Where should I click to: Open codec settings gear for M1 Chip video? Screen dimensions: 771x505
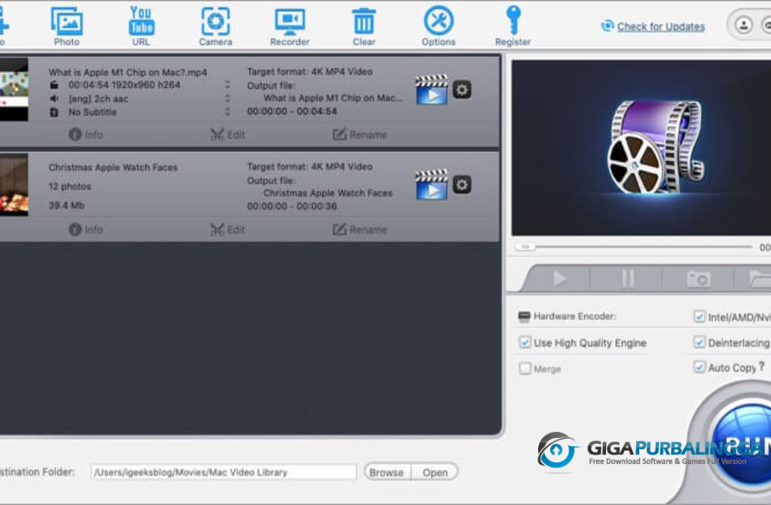461,90
